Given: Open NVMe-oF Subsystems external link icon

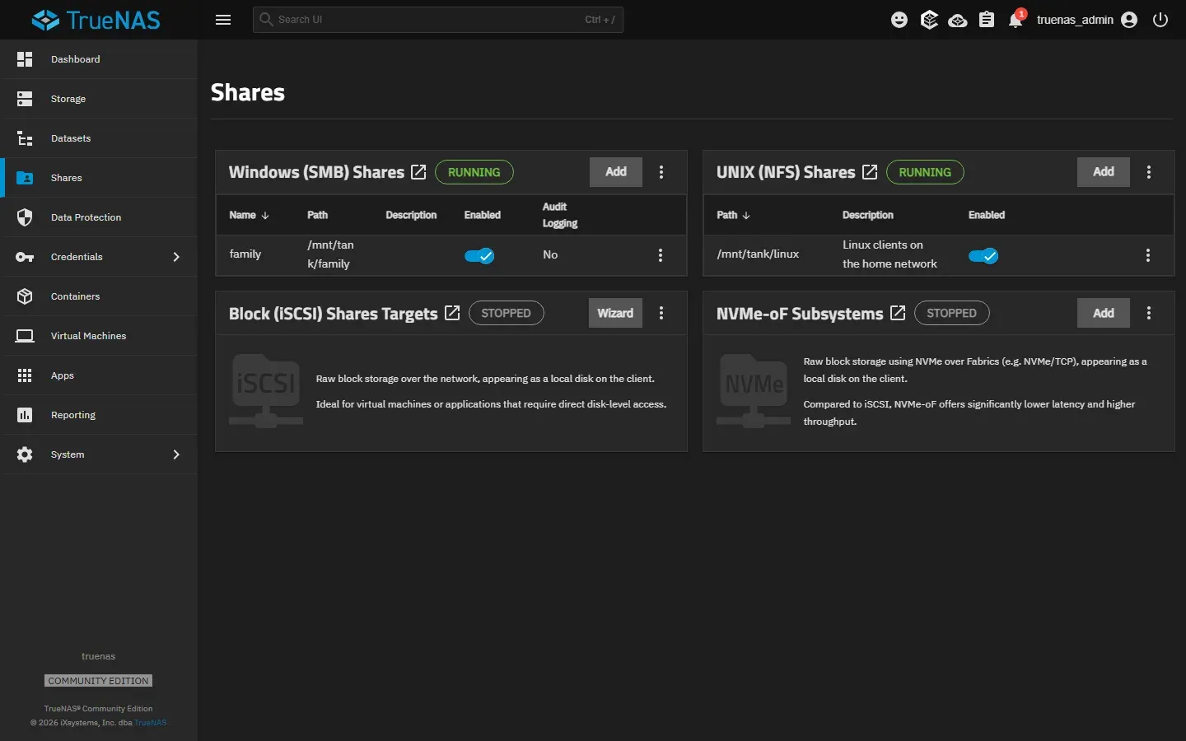Looking at the screenshot, I should click(x=898, y=313).
